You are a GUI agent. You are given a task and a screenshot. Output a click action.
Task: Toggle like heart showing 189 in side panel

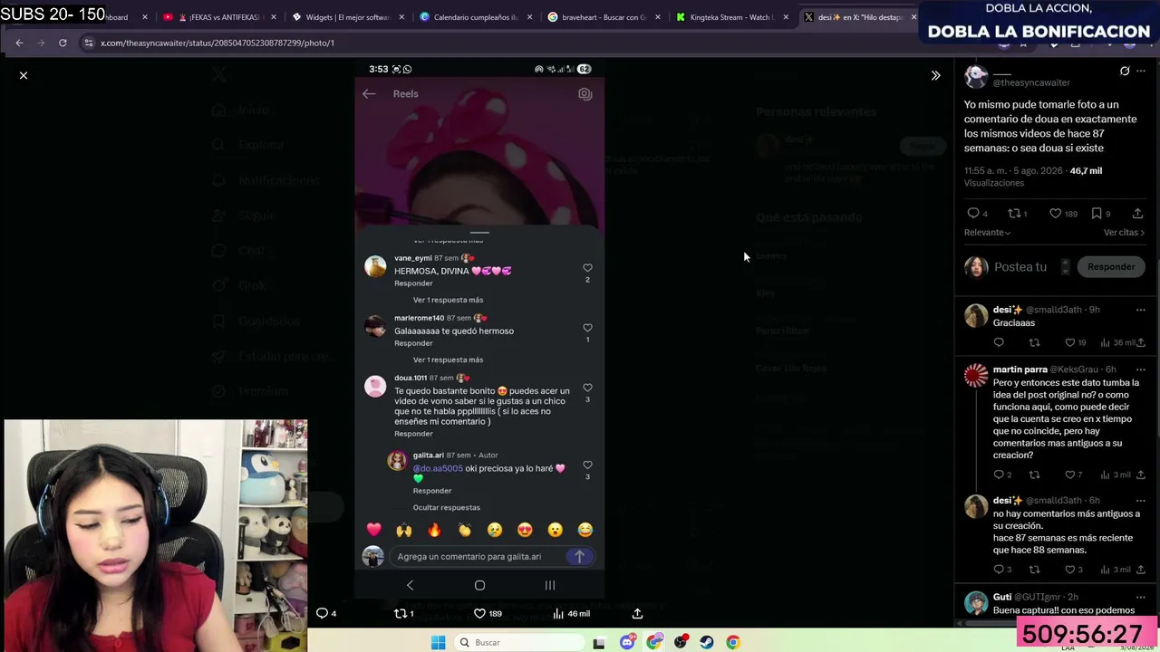tap(1055, 214)
